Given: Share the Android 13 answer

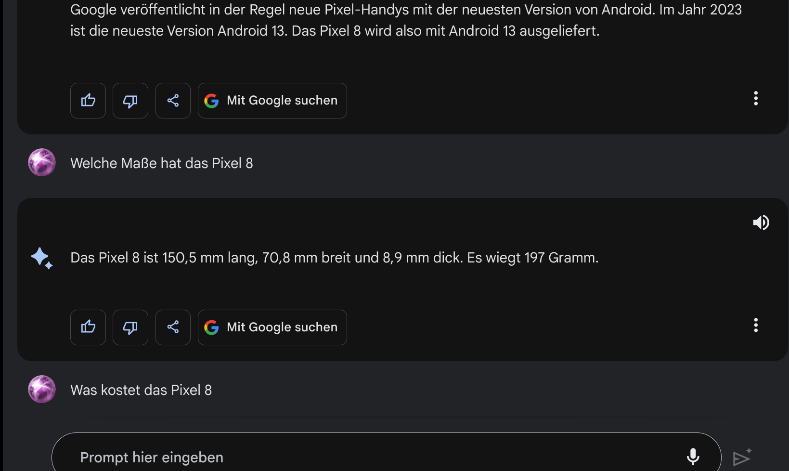Looking at the screenshot, I should [x=173, y=101].
